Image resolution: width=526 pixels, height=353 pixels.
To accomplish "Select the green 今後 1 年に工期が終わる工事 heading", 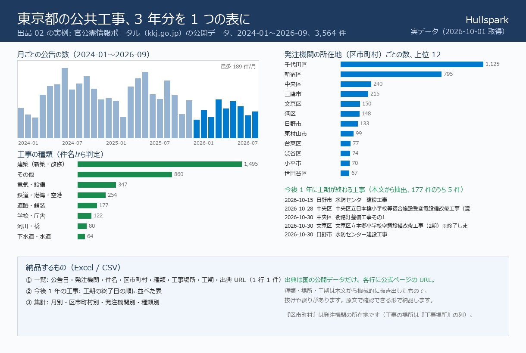I will 374,189.
